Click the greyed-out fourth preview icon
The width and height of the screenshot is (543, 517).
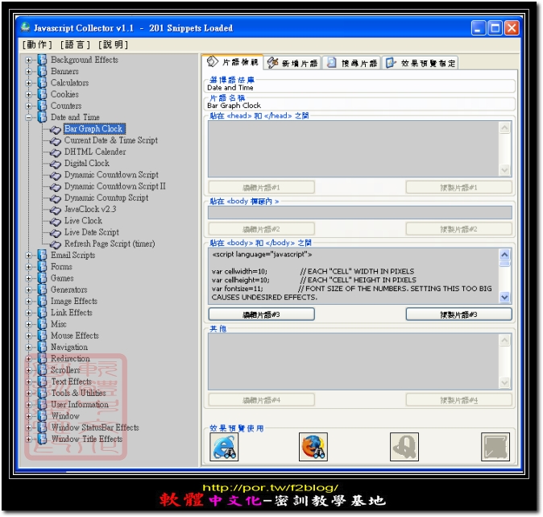pyautogui.click(x=495, y=447)
